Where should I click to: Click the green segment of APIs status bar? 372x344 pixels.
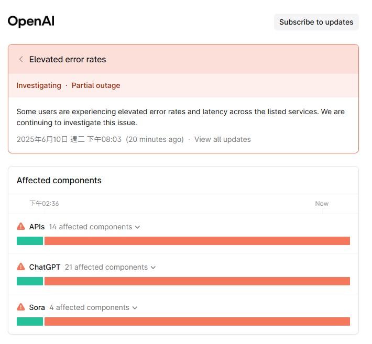tap(30, 241)
